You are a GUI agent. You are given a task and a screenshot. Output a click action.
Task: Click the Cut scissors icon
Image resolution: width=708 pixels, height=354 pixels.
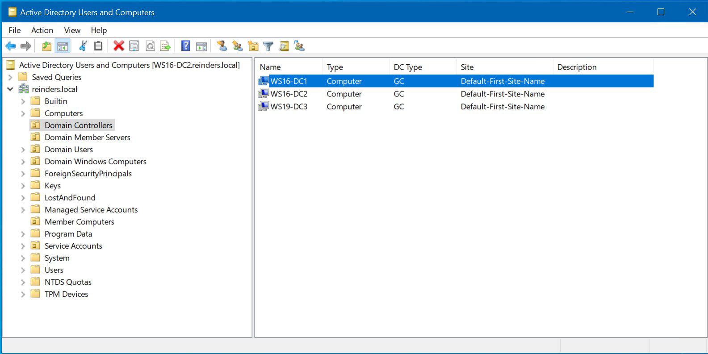(83, 46)
